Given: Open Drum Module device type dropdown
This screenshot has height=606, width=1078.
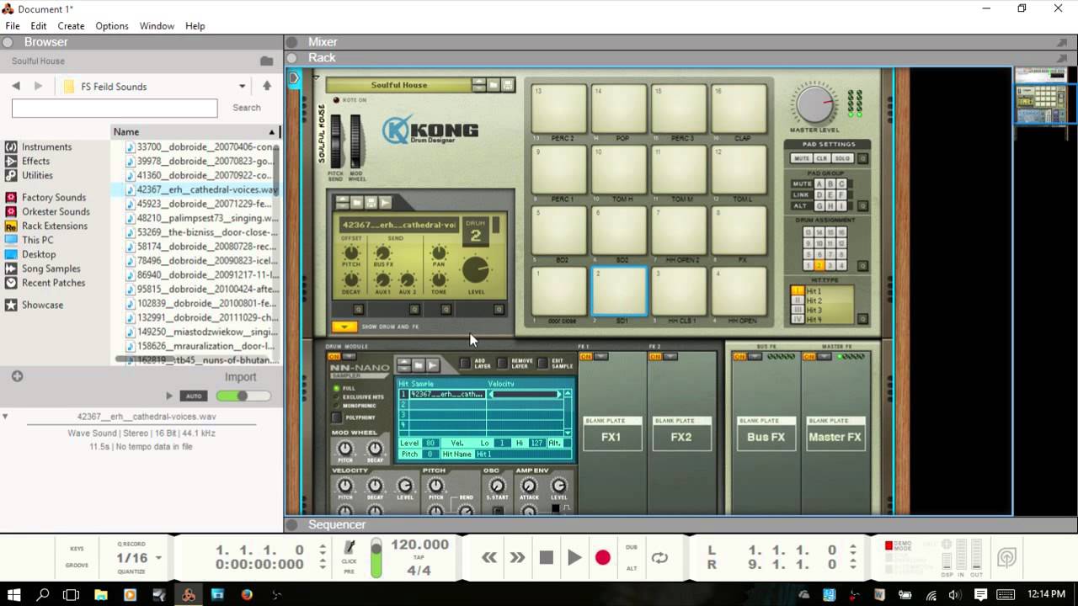Looking at the screenshot, I should (350, 356).
